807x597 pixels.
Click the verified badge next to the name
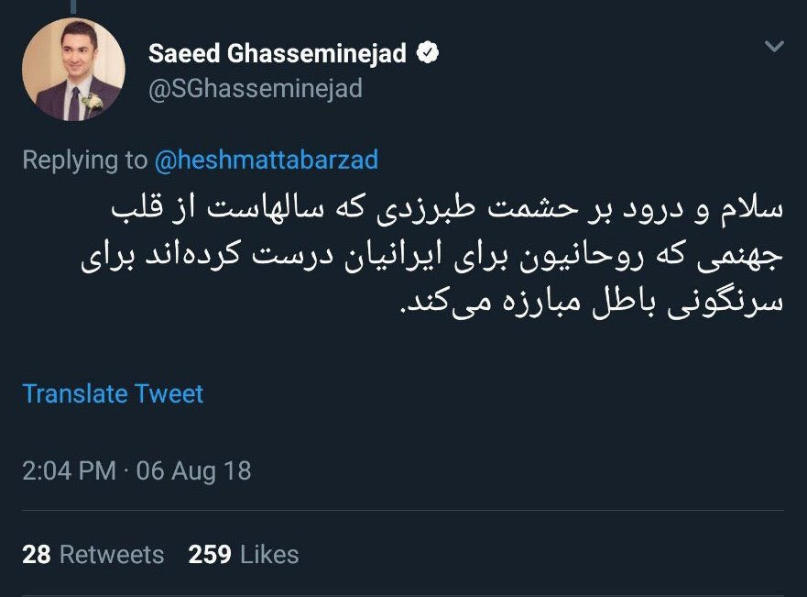[427, 53]
